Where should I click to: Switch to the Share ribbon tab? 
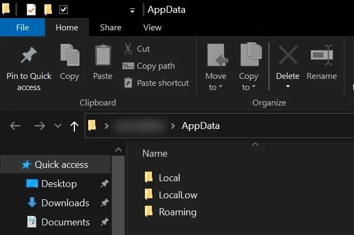click(x=111, y=28)
